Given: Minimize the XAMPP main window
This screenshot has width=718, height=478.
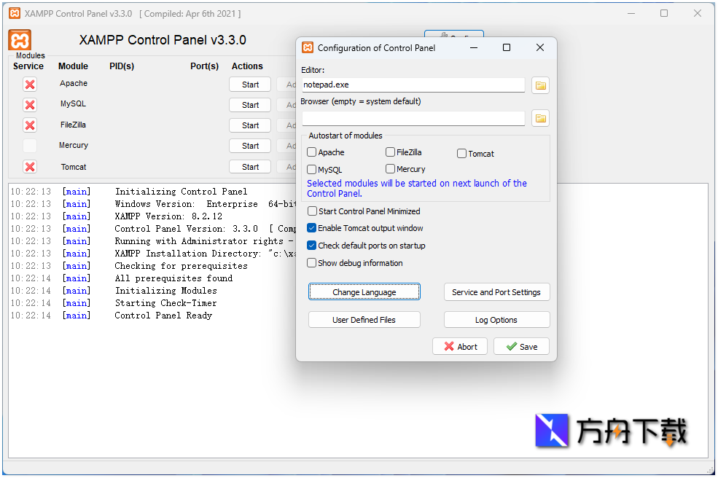Looking at the screenshot, I should (631, 13).
